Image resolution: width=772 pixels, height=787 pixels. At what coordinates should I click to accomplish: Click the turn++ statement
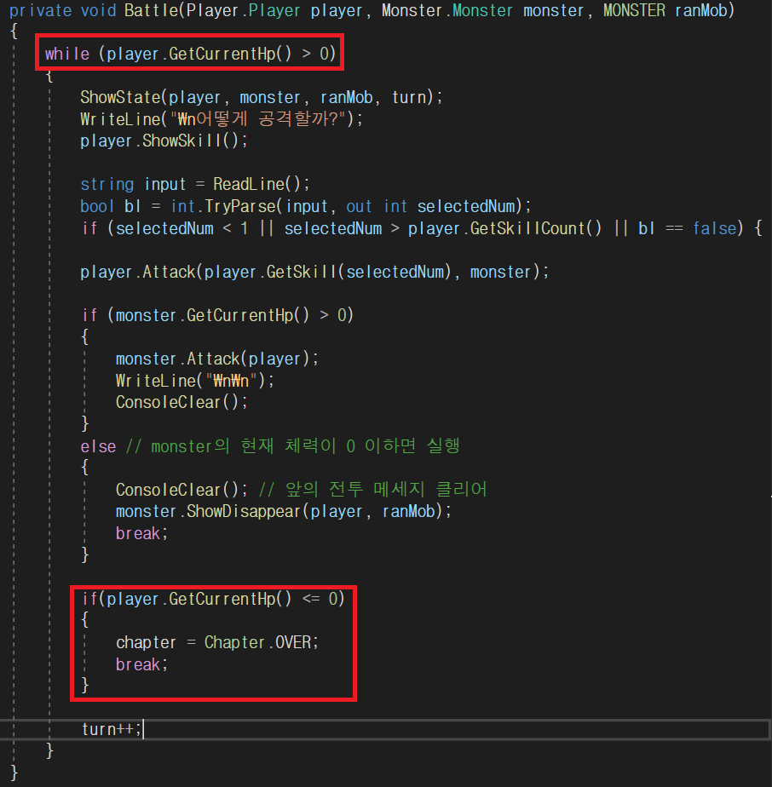click(x=112, y=729)
